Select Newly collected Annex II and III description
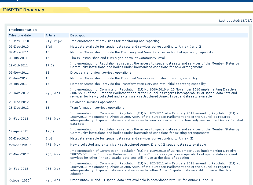253x185 pixels. click(138, 144)
